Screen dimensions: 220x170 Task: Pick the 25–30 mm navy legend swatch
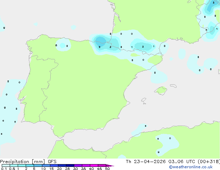click(x=70, y=165)
